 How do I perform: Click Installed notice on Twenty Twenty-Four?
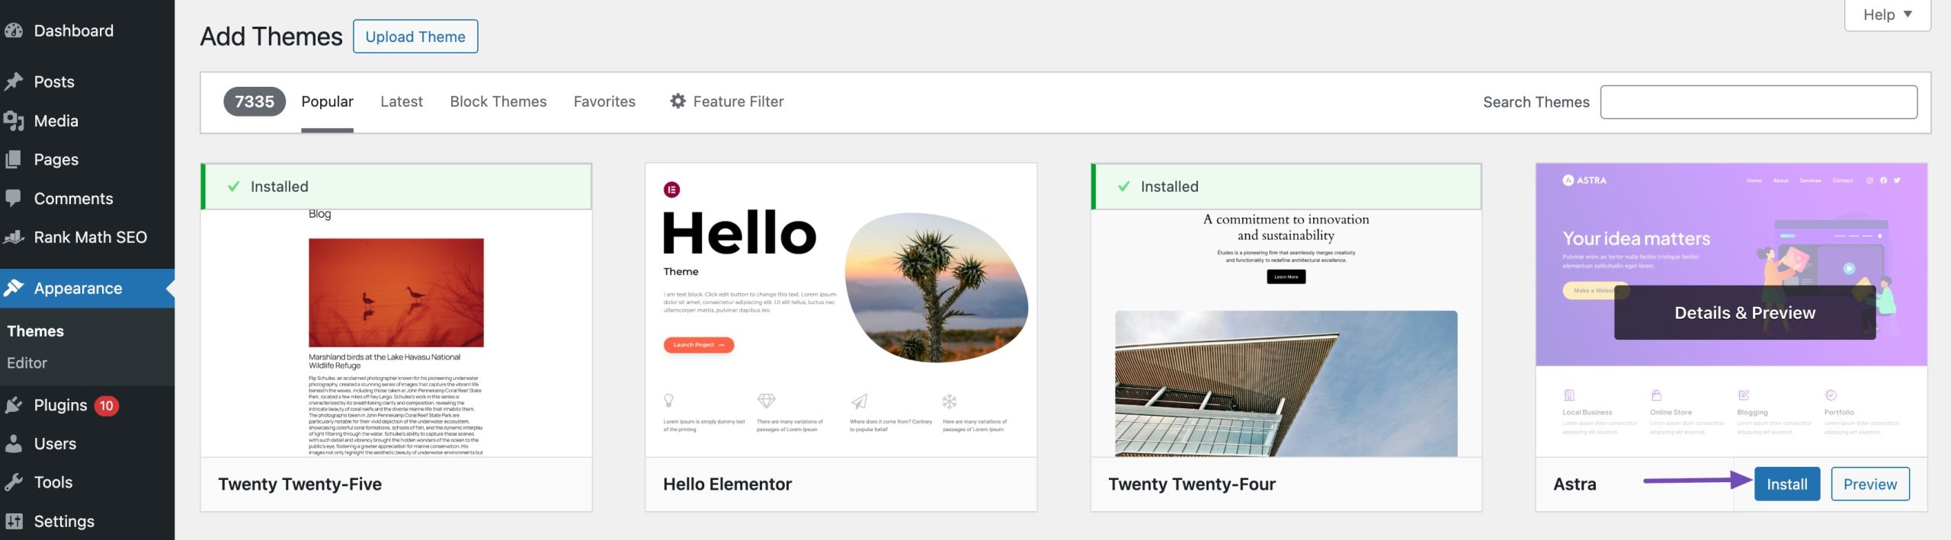tap(1286, 187)
